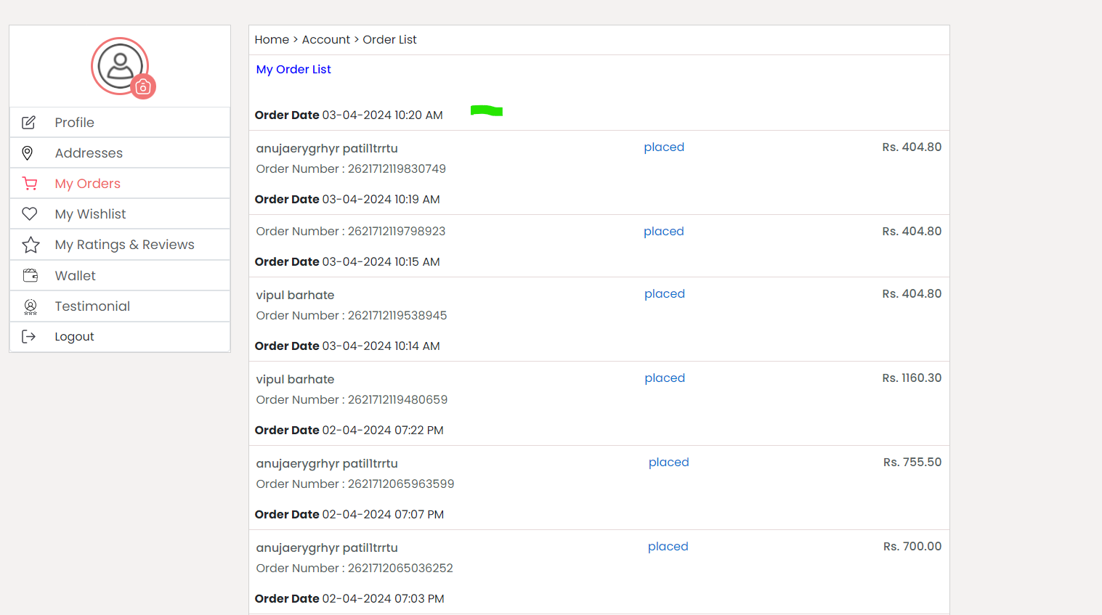This screenshot has width=1102, height=615.
Task: Click vipul barhate above order 2621712119538945
Action: click(296, 296)
